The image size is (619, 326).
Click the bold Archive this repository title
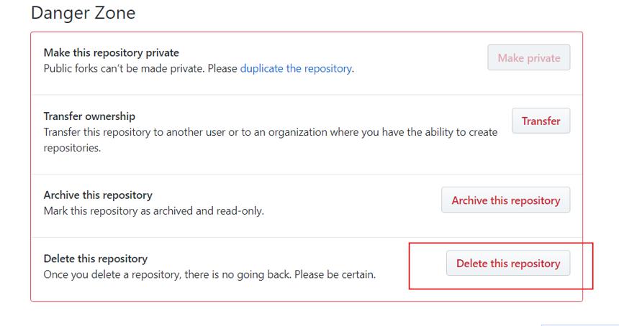pyautogui.click(x=98, y=195)
